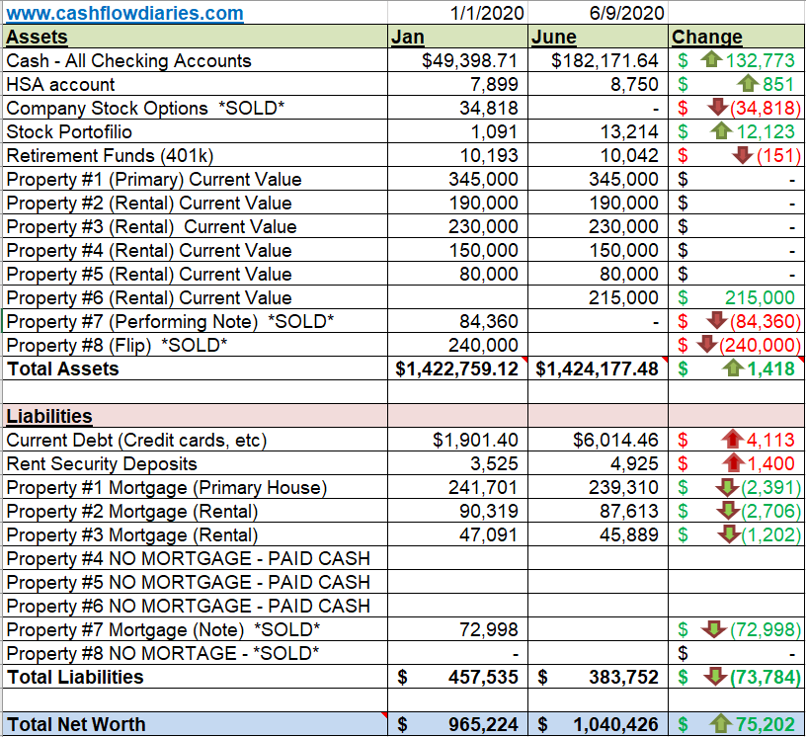Select the $1,424,177.48 total assets cell
Screen dimensions: 806x737
(598, 368)
